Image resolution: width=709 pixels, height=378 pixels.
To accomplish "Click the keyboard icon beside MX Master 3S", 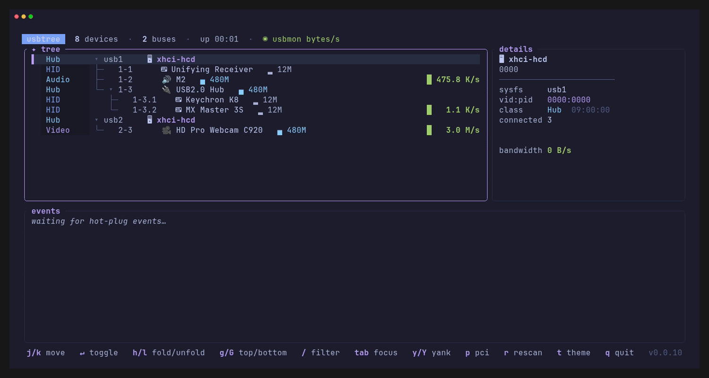I will [x=178, y=110].
